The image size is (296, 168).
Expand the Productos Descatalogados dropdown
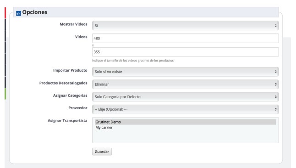coord(186,84)
